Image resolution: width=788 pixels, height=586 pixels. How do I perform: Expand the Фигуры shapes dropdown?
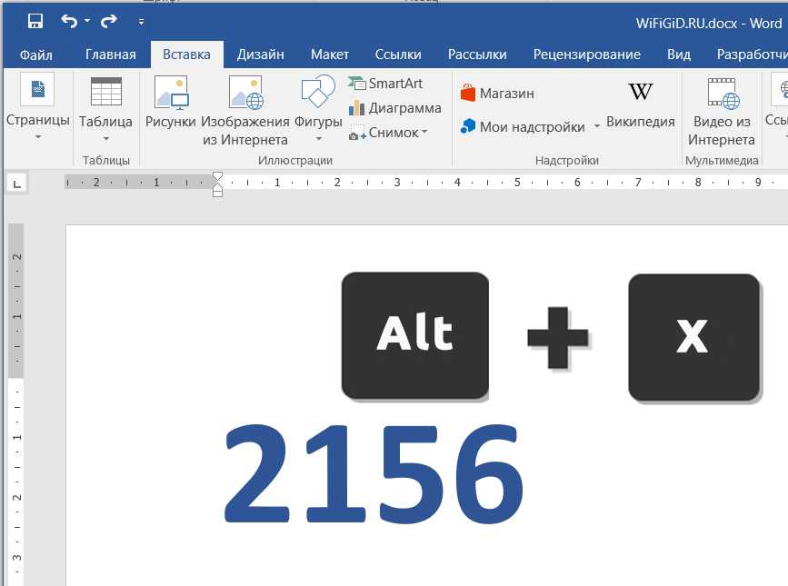coord(318,139)
